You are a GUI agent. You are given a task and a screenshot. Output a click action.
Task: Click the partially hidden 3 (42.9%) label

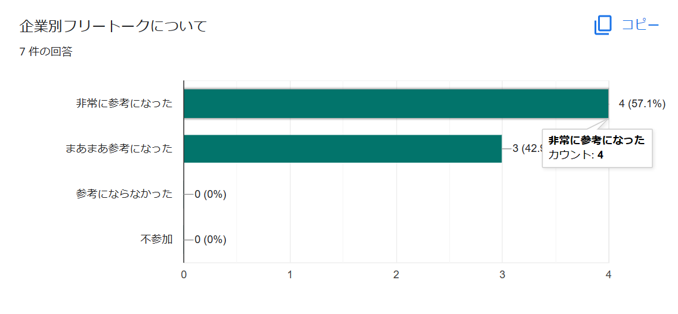[527, 148]
